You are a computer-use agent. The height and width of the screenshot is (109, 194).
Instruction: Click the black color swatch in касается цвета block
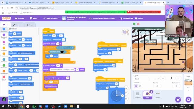coord(62,52)
